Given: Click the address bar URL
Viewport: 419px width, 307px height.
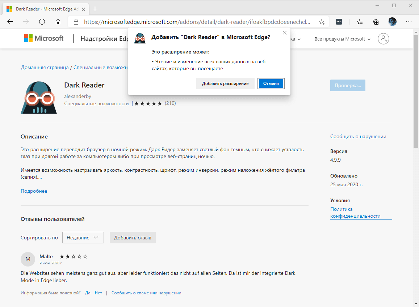Looking at the screenshot, I should [197, 22].
